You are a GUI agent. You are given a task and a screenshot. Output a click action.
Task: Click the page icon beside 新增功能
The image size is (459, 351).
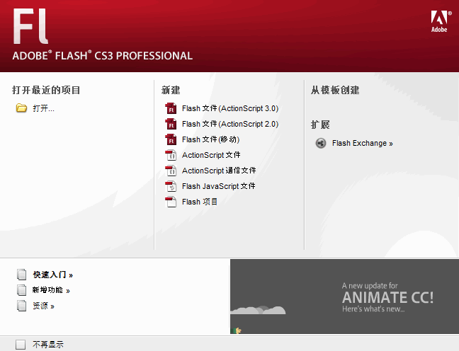(22, 290)
